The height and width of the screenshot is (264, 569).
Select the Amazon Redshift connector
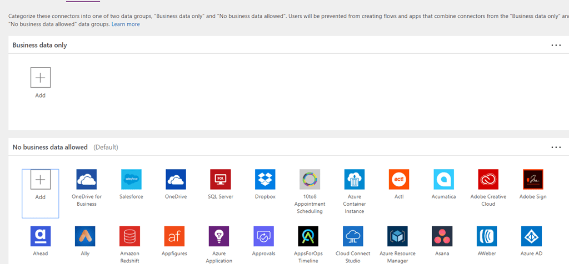coord(129,236)
